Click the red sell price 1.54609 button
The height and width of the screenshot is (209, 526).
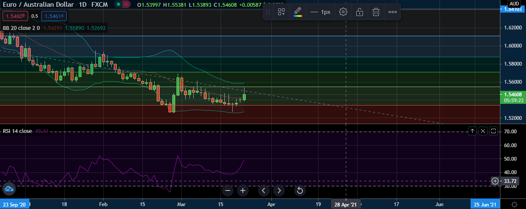click(15, 16)
